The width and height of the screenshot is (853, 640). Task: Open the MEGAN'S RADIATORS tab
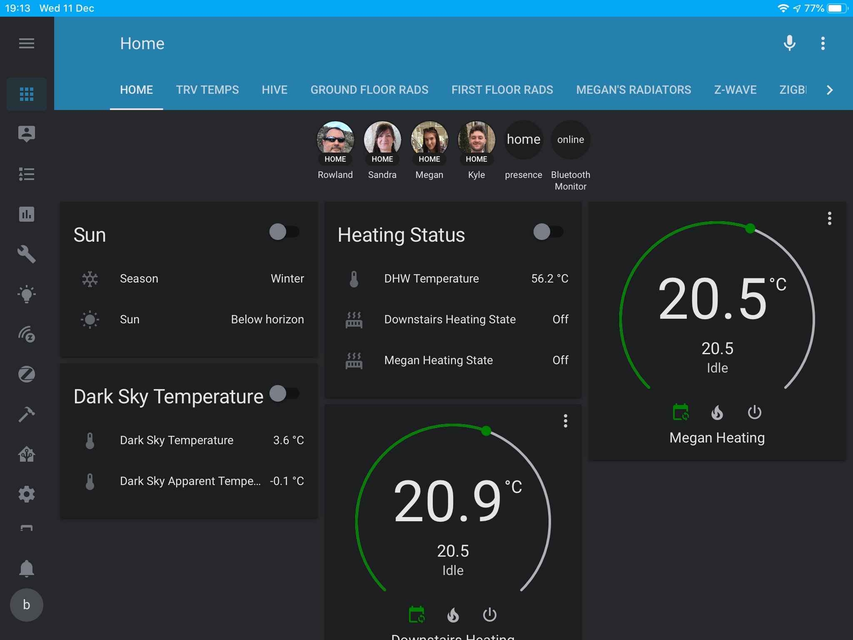(x=633, y=90)
